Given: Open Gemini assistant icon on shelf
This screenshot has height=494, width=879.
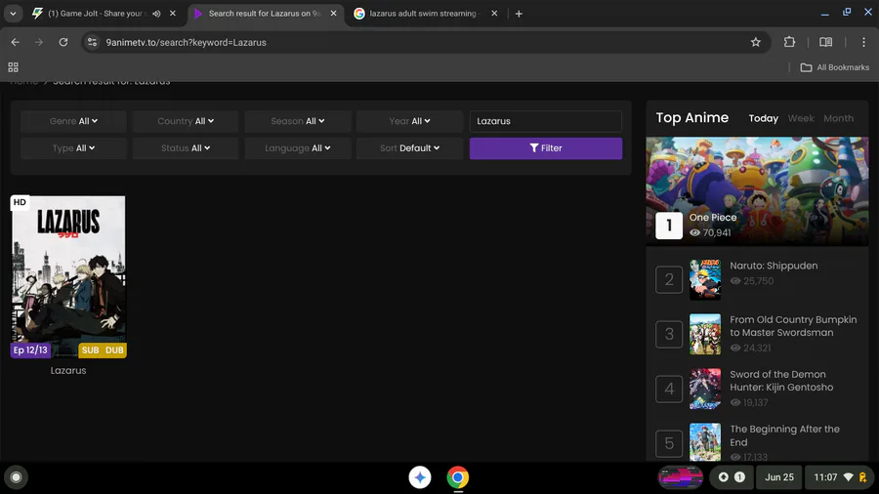Looking at the screenshot, I should click(x=420, y=477).
